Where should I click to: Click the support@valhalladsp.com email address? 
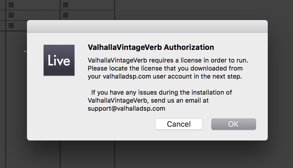[x=126, y=109]
